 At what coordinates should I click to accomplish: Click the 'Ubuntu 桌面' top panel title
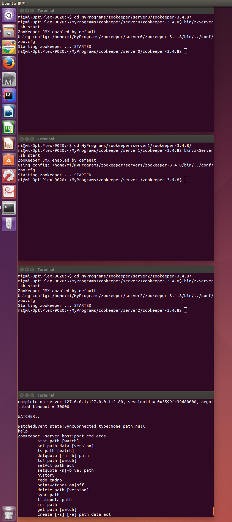[x=14, y=3]
